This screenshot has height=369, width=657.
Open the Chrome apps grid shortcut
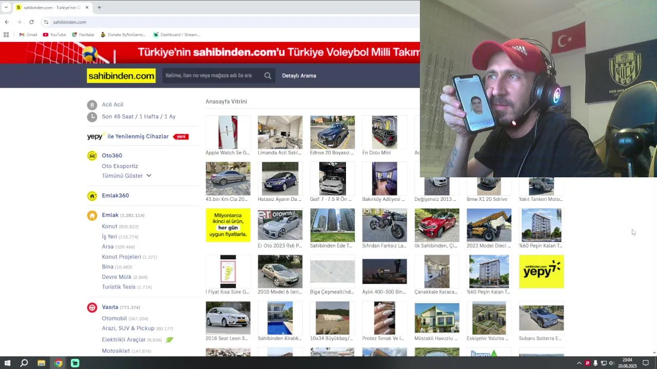6,34
